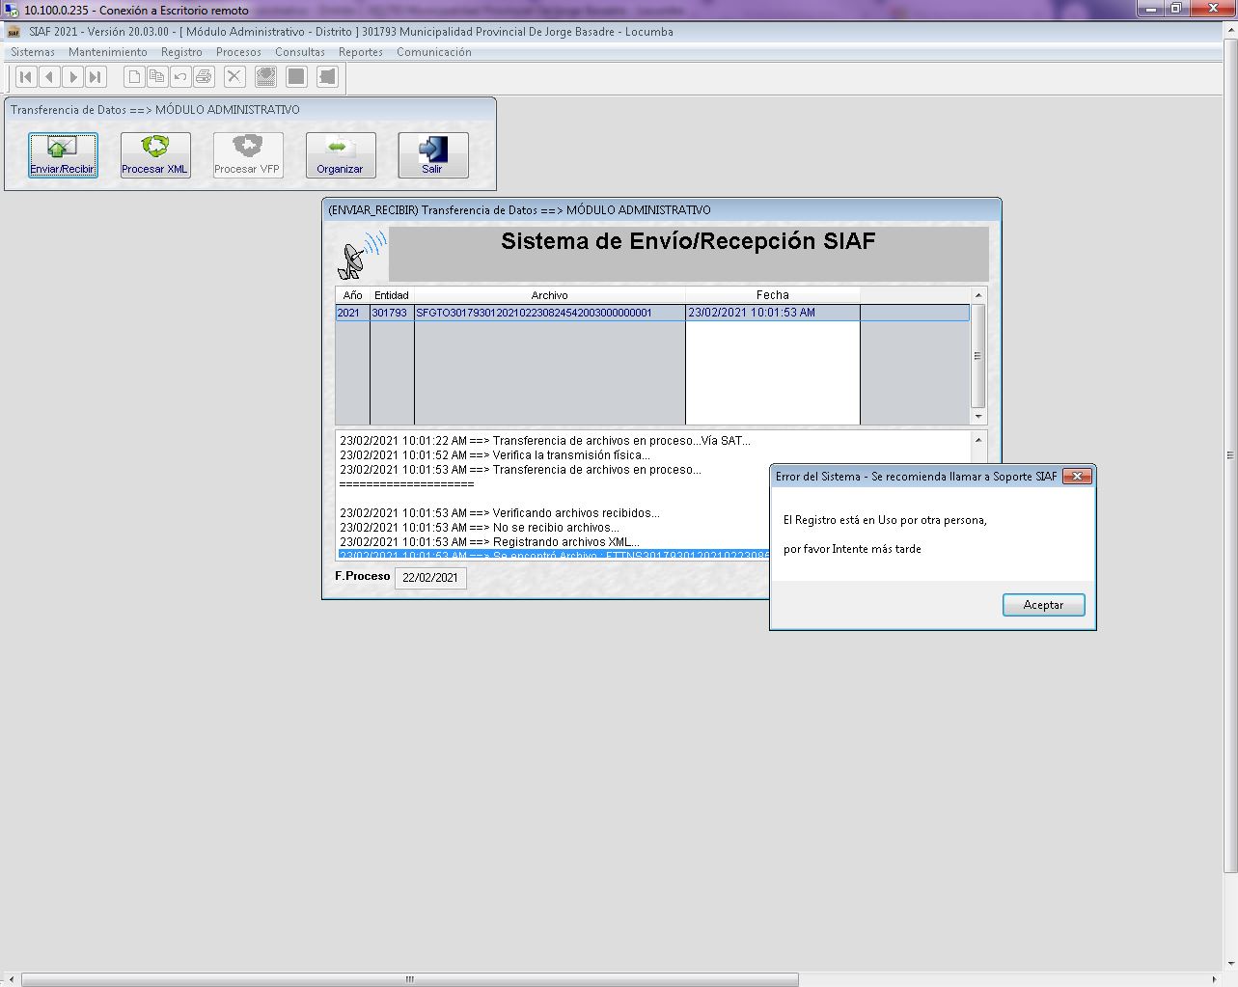Click the bottom horizontal scrollbar thumb
1238x987 pixels.
pos(410,979)
